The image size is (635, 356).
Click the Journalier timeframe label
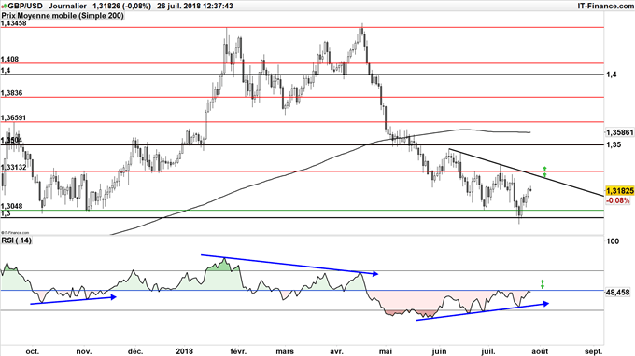coord(67,7)
